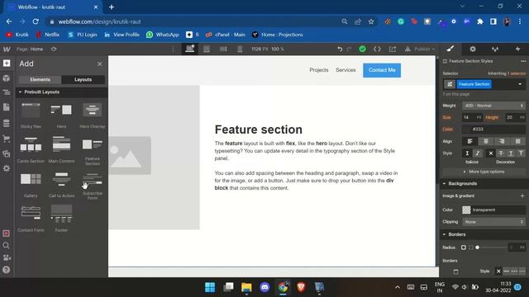
Task: Toggle justify text alignment
Action: pyautogui.click(x=518, y=141)
